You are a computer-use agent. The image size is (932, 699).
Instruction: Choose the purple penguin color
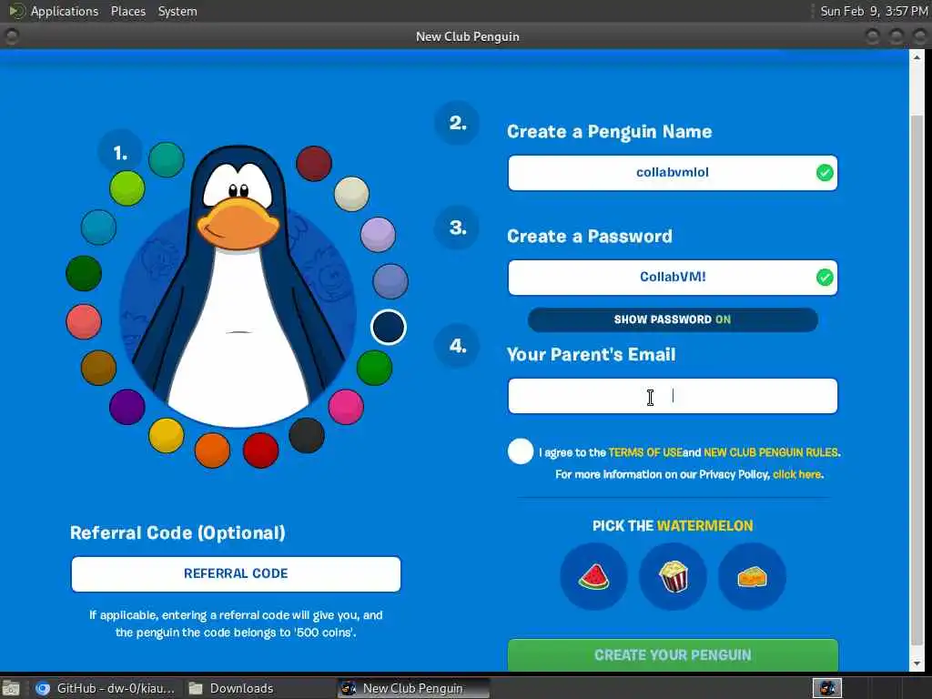click(127, 407)
